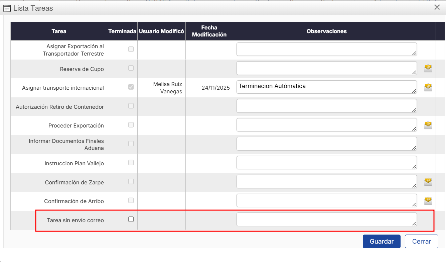Click the Lista Tareas title icon
Image resolution: width=446 pixels, height=262 pixels.
7,8
